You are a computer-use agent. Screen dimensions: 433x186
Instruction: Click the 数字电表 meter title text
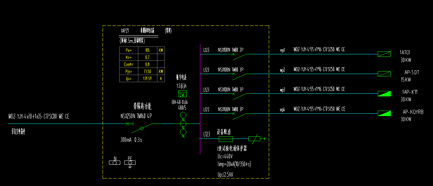point(182,77)
